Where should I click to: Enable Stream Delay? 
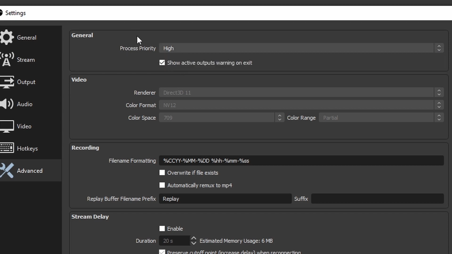coord(162,228)
